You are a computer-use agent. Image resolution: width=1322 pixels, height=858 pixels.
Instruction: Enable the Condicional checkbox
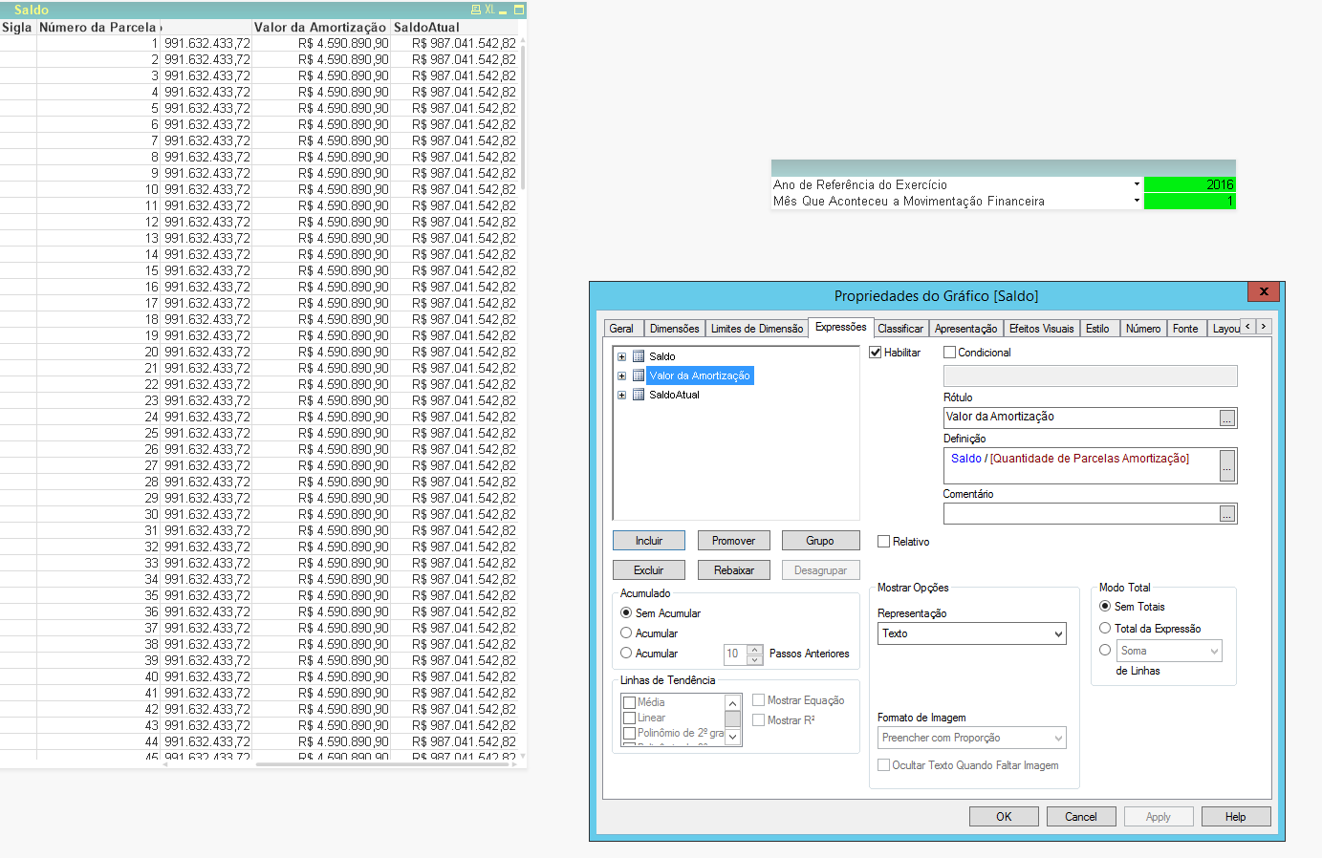949,353
